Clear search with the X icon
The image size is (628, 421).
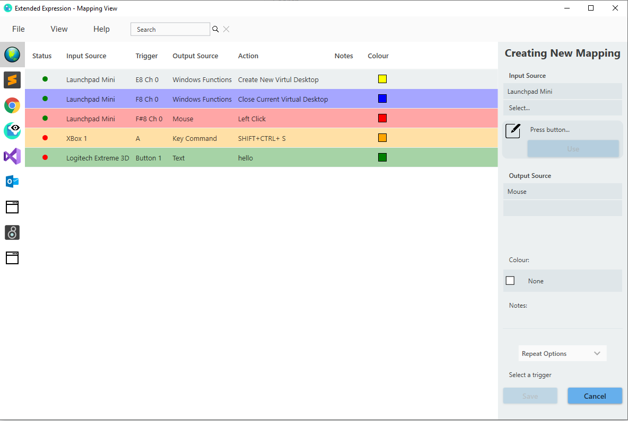point(226,29)
